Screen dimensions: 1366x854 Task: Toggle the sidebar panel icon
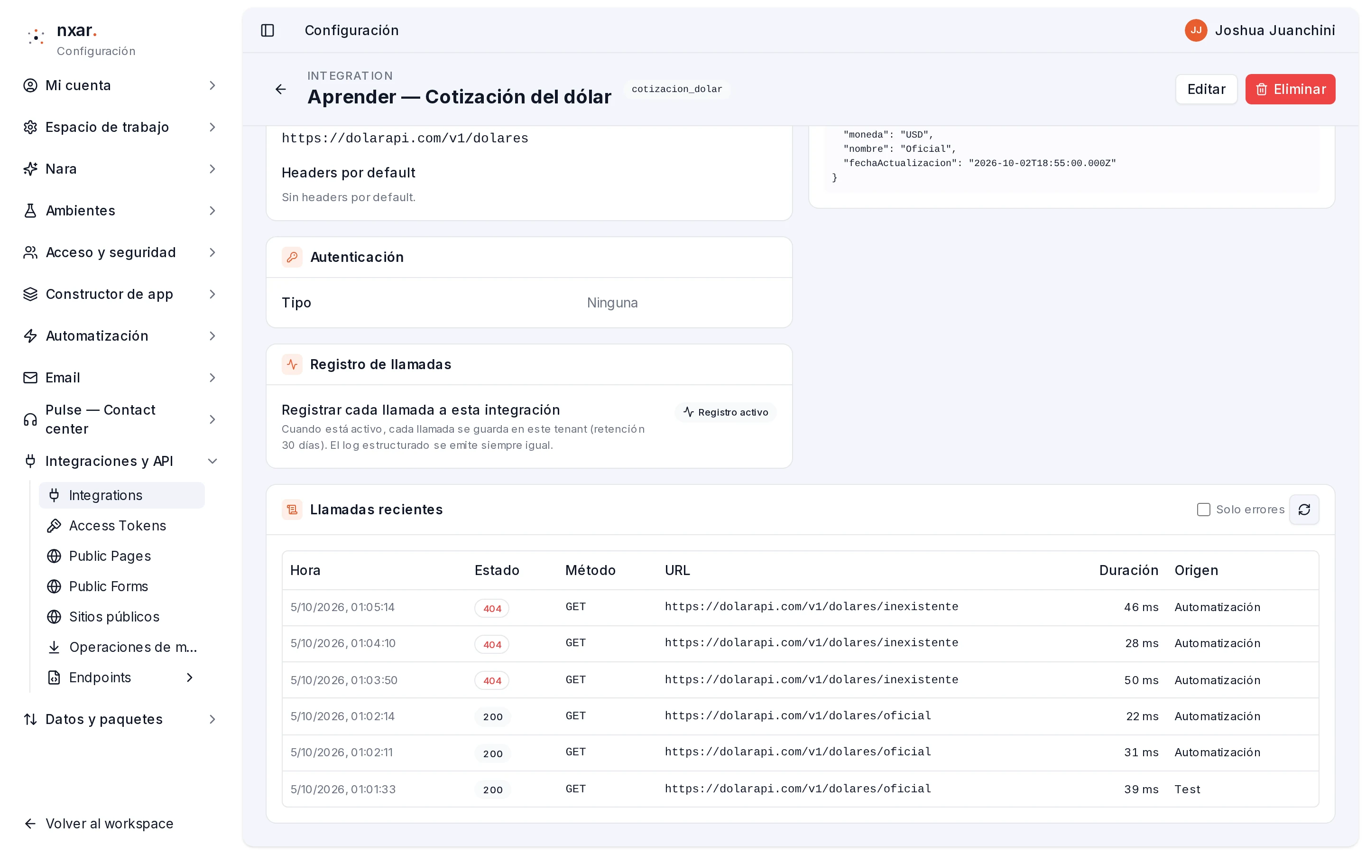[x=268, y=30]
